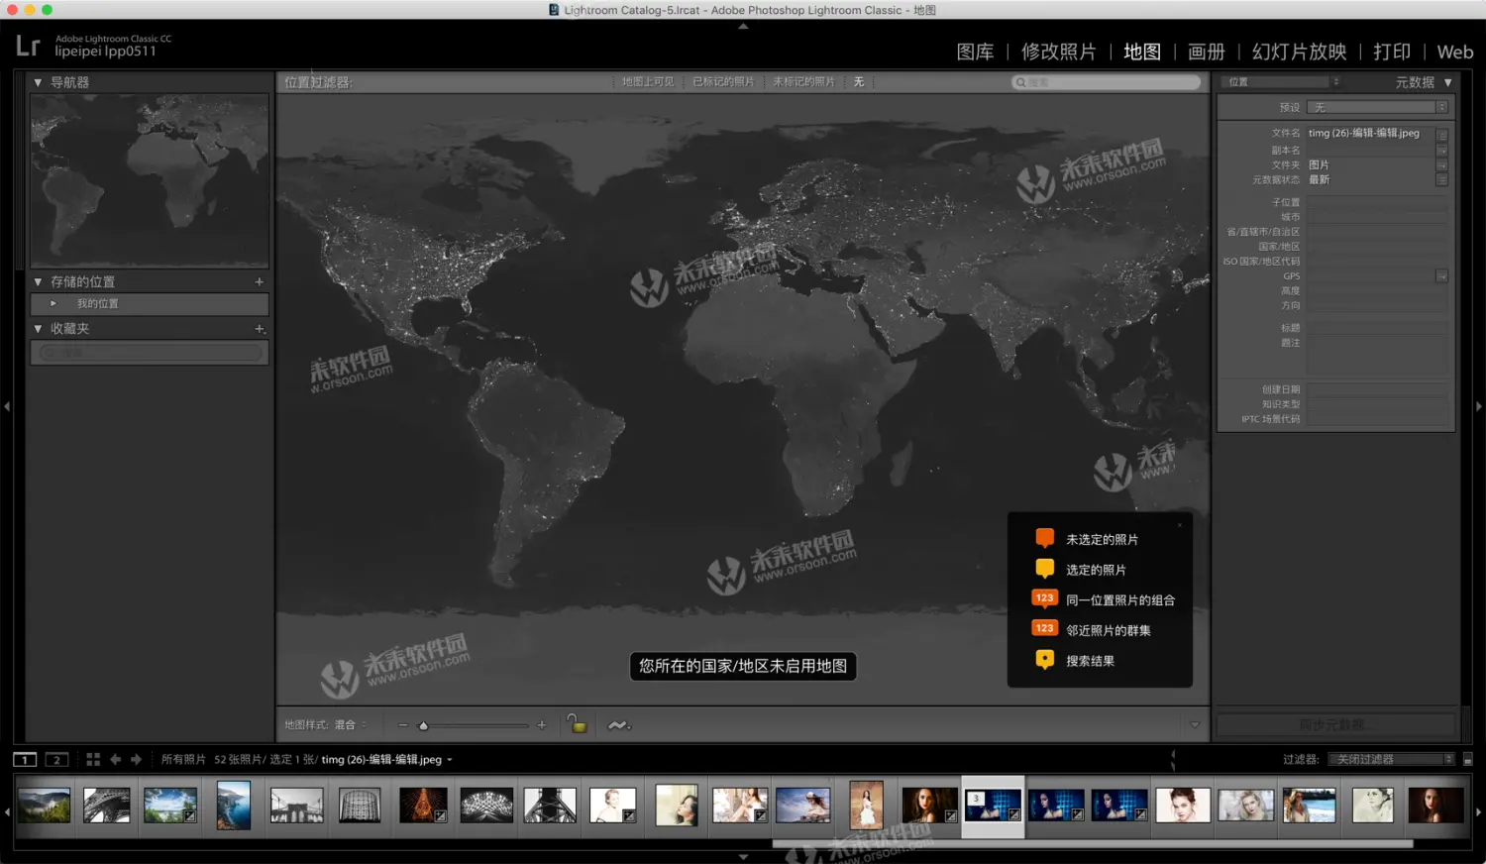
Task: Collapse the 导航器 panel triangle
Action: click(38, 82)
